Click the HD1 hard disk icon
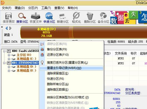This screenshot has height=109, width=147. click(x=9, y=63)
